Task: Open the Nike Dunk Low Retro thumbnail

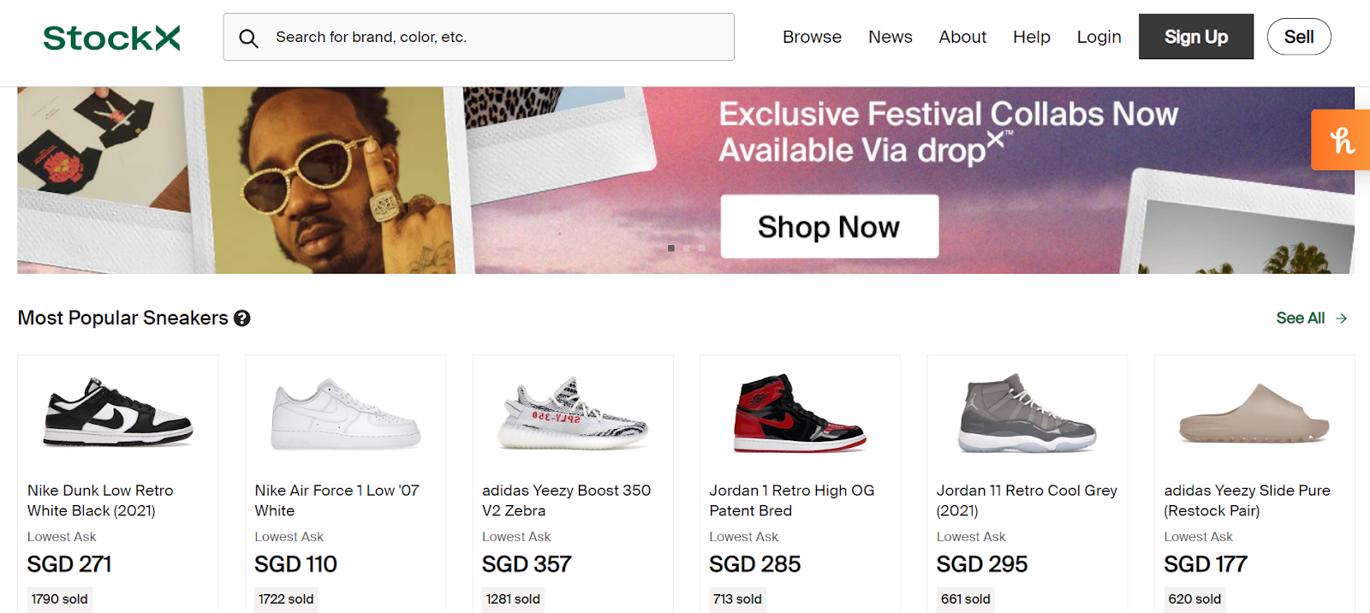Action: [118, 413]
